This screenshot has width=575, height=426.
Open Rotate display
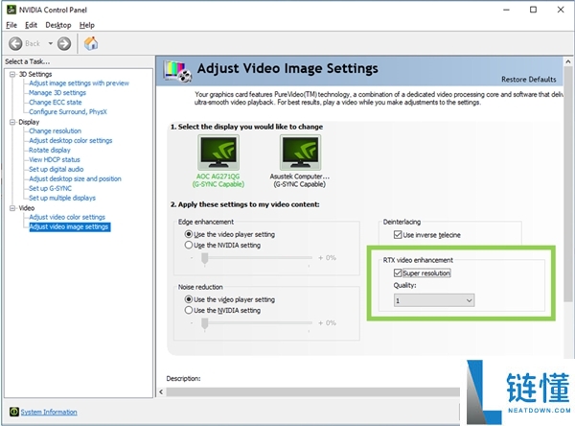click(x=50, y=150)
